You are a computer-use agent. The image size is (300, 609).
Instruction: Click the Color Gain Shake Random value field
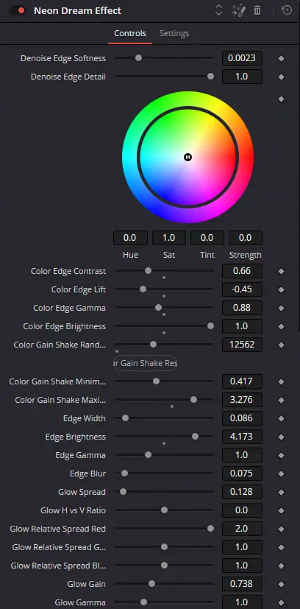point(242,345)
